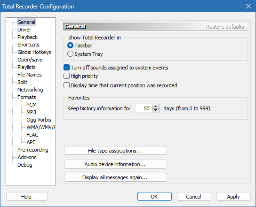Go to the Shortcuts settings page
256x207 pixels.
pyautogui.click(x=28, y=45)
